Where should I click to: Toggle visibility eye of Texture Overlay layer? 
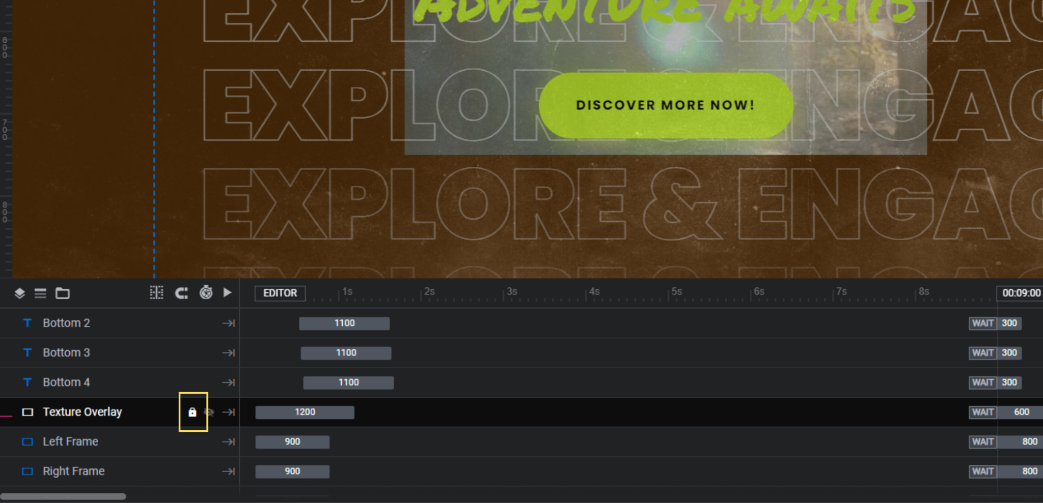tap(209, 412)
